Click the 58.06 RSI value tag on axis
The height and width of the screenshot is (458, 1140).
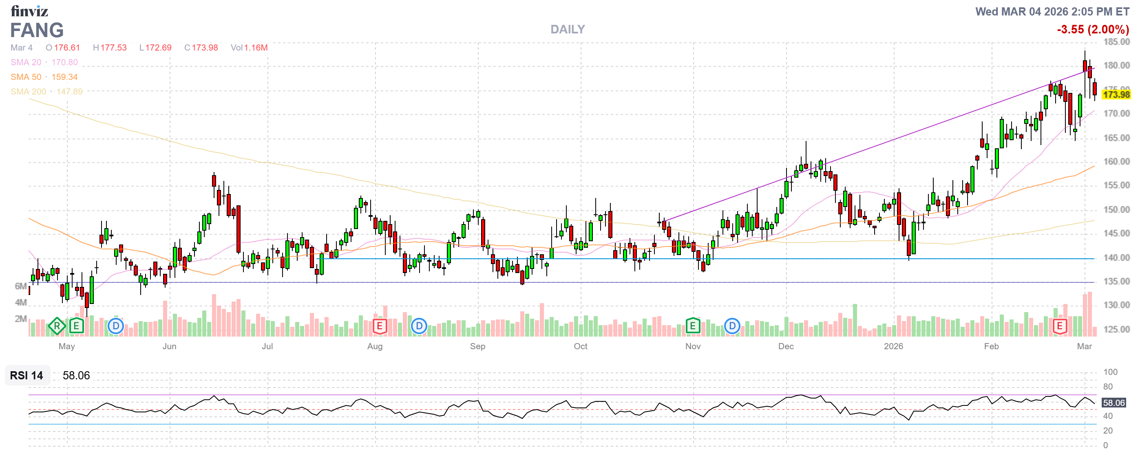[x=1113, y=403]
